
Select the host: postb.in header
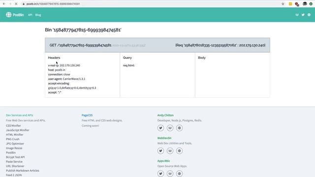tap(57, 70)
